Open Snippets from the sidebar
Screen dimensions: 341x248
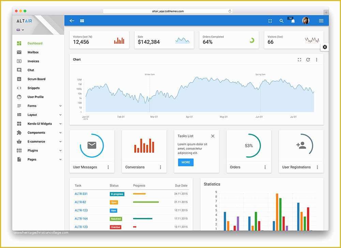pyautogui.click(x=33, y=88)
